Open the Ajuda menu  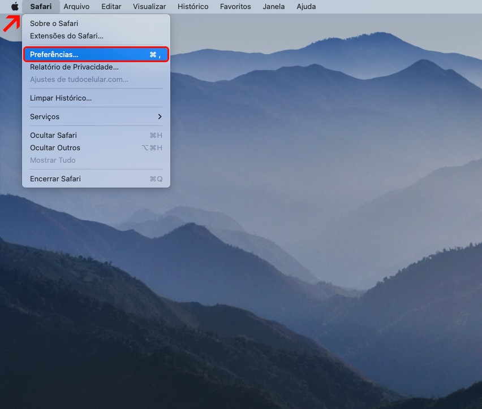pos(306,7)
